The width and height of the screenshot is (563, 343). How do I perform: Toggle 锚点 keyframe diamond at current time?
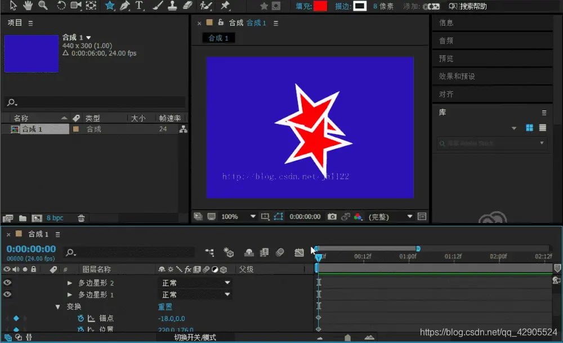pyautogui.click(x=16, y=318)
